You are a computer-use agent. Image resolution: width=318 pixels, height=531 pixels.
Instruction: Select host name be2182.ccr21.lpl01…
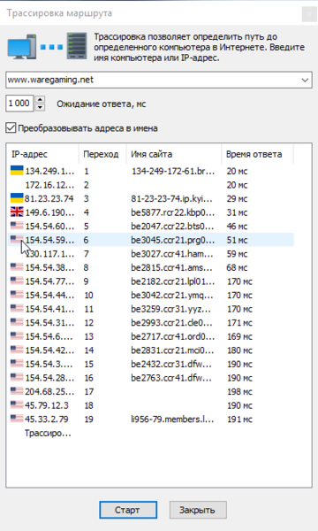172,281
